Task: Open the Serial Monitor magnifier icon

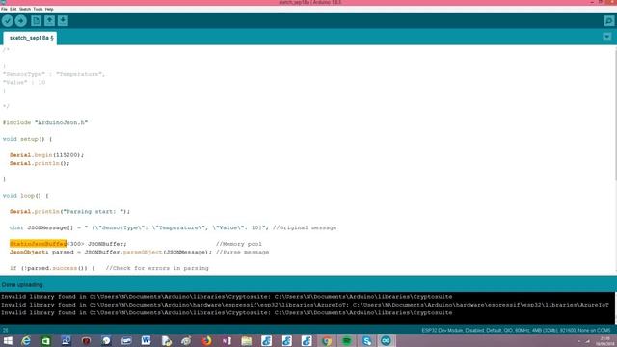Action: click(x=609, y=21)
